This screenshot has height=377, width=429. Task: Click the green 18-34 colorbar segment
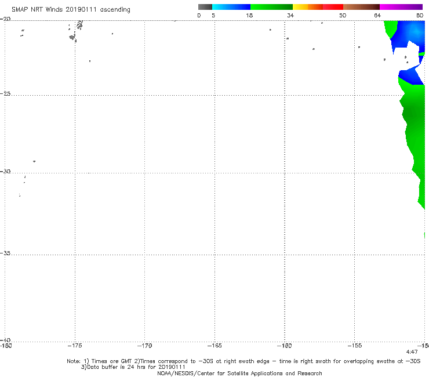(271, 7)
